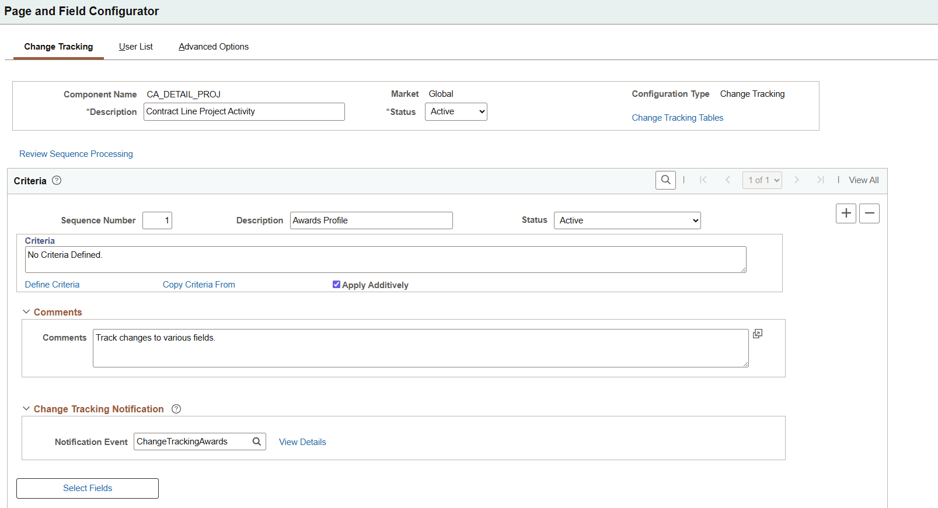
Task: Open the Change Tracking Tables link
Action: tap(678, 118)
